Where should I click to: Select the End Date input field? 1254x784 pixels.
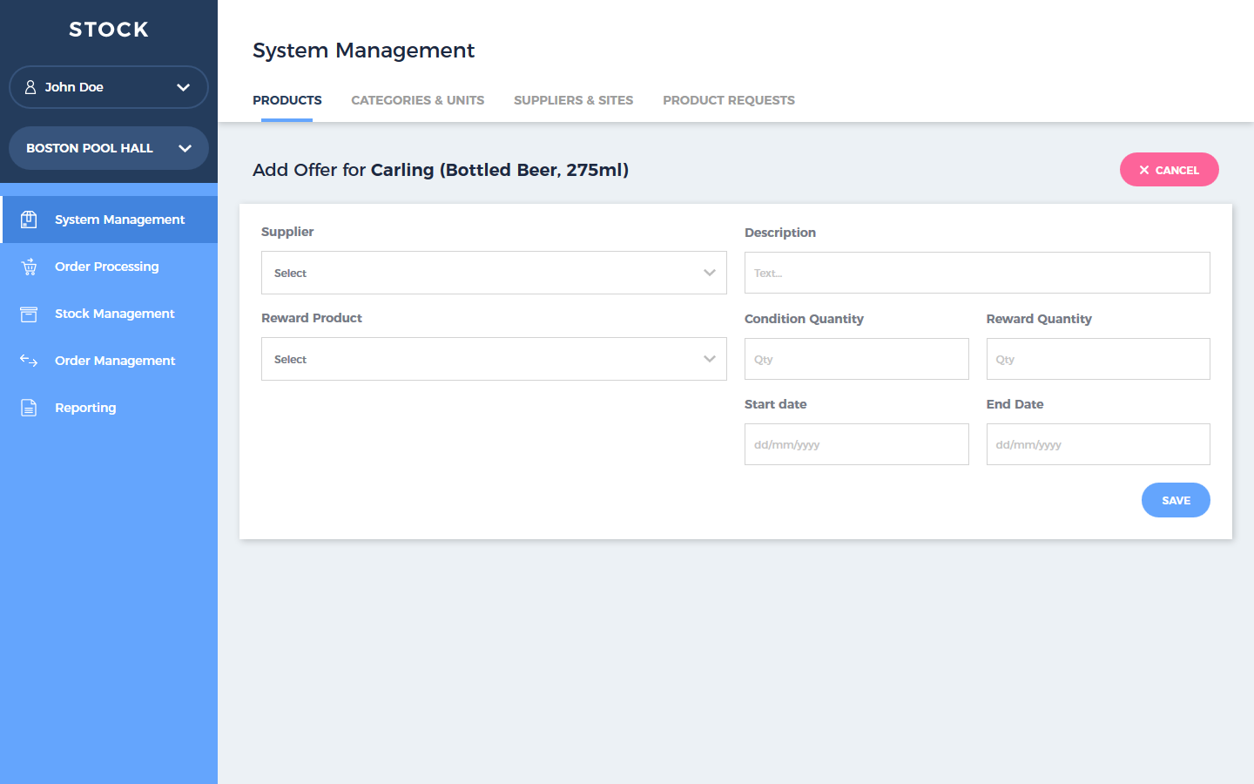pyautogui.click(x=1097, y=444)
